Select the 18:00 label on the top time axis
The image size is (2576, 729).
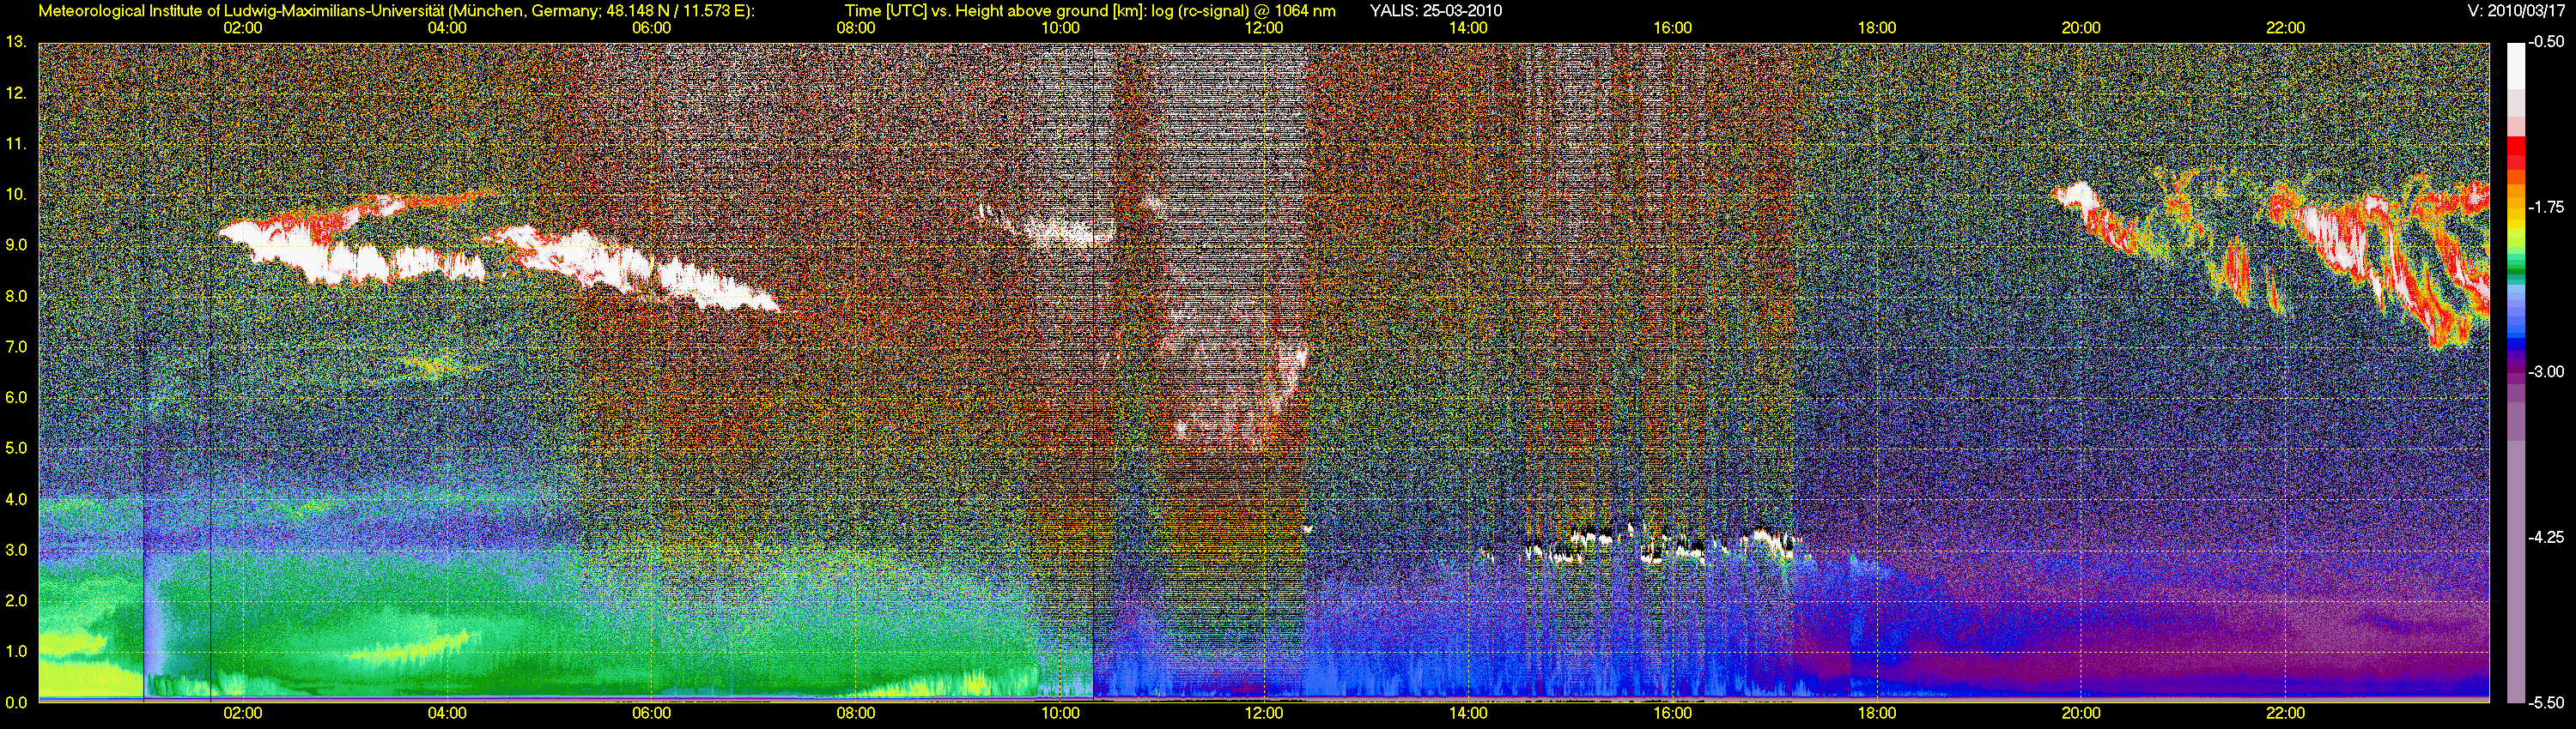point(1877,28)
